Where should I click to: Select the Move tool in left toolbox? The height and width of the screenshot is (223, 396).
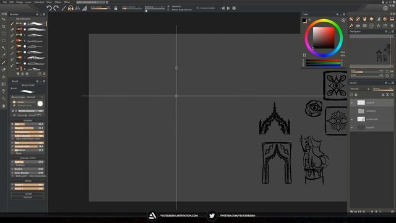point(4,19)
